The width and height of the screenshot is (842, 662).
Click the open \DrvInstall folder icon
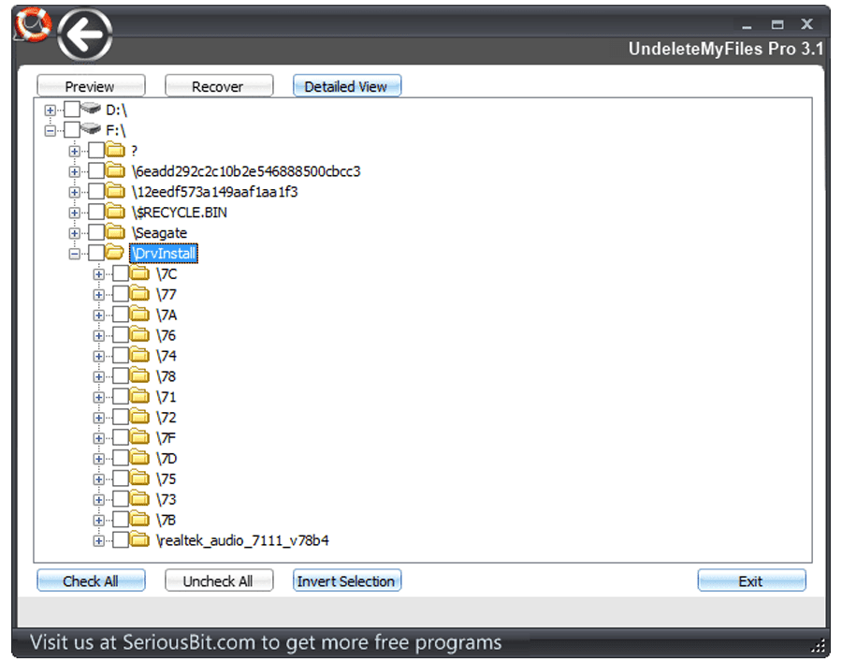click(x=115, y=253)
